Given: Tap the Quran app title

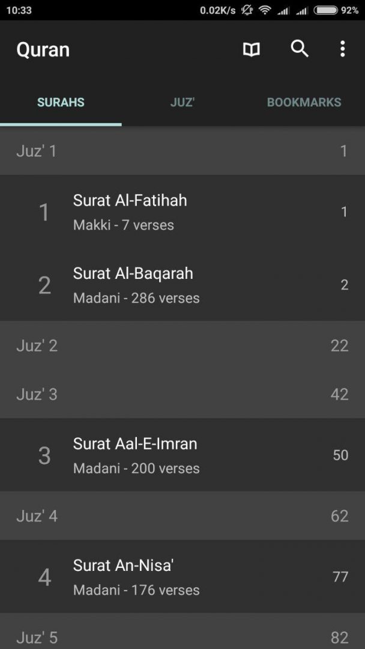Looking at the screenshot, I should pyautogui.click(x=43, y=49).
